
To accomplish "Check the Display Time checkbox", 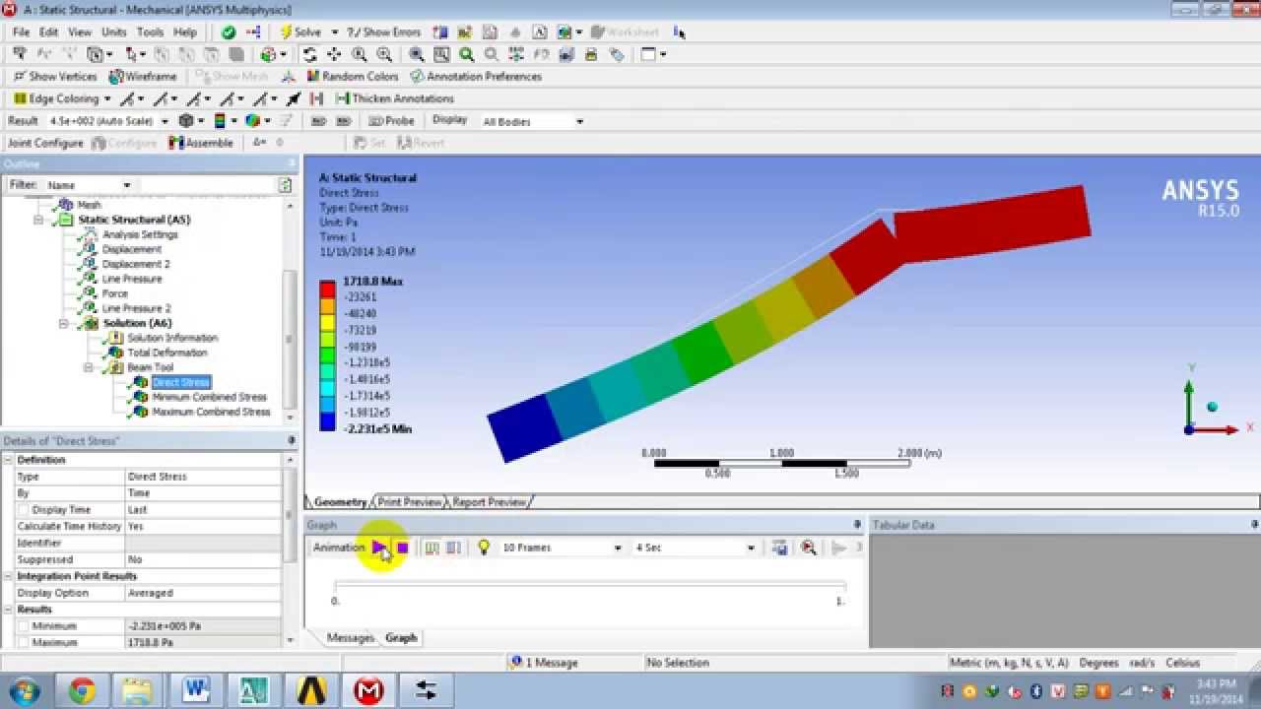I will click(24, 510).
